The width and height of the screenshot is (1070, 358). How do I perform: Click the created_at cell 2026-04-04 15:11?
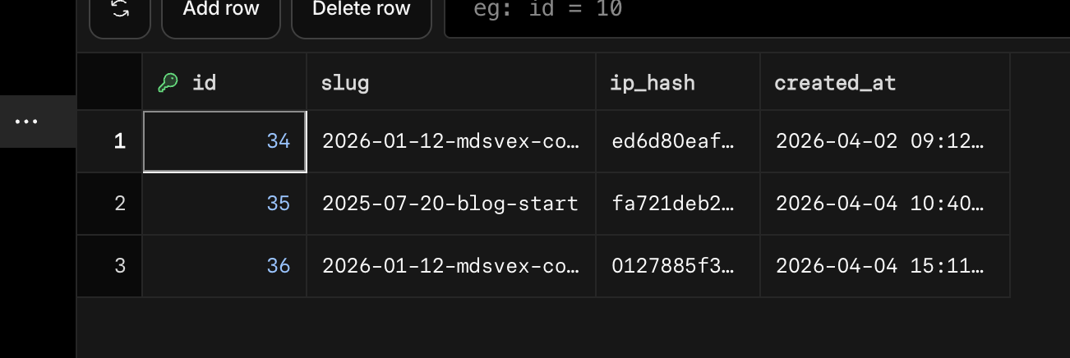879,265
